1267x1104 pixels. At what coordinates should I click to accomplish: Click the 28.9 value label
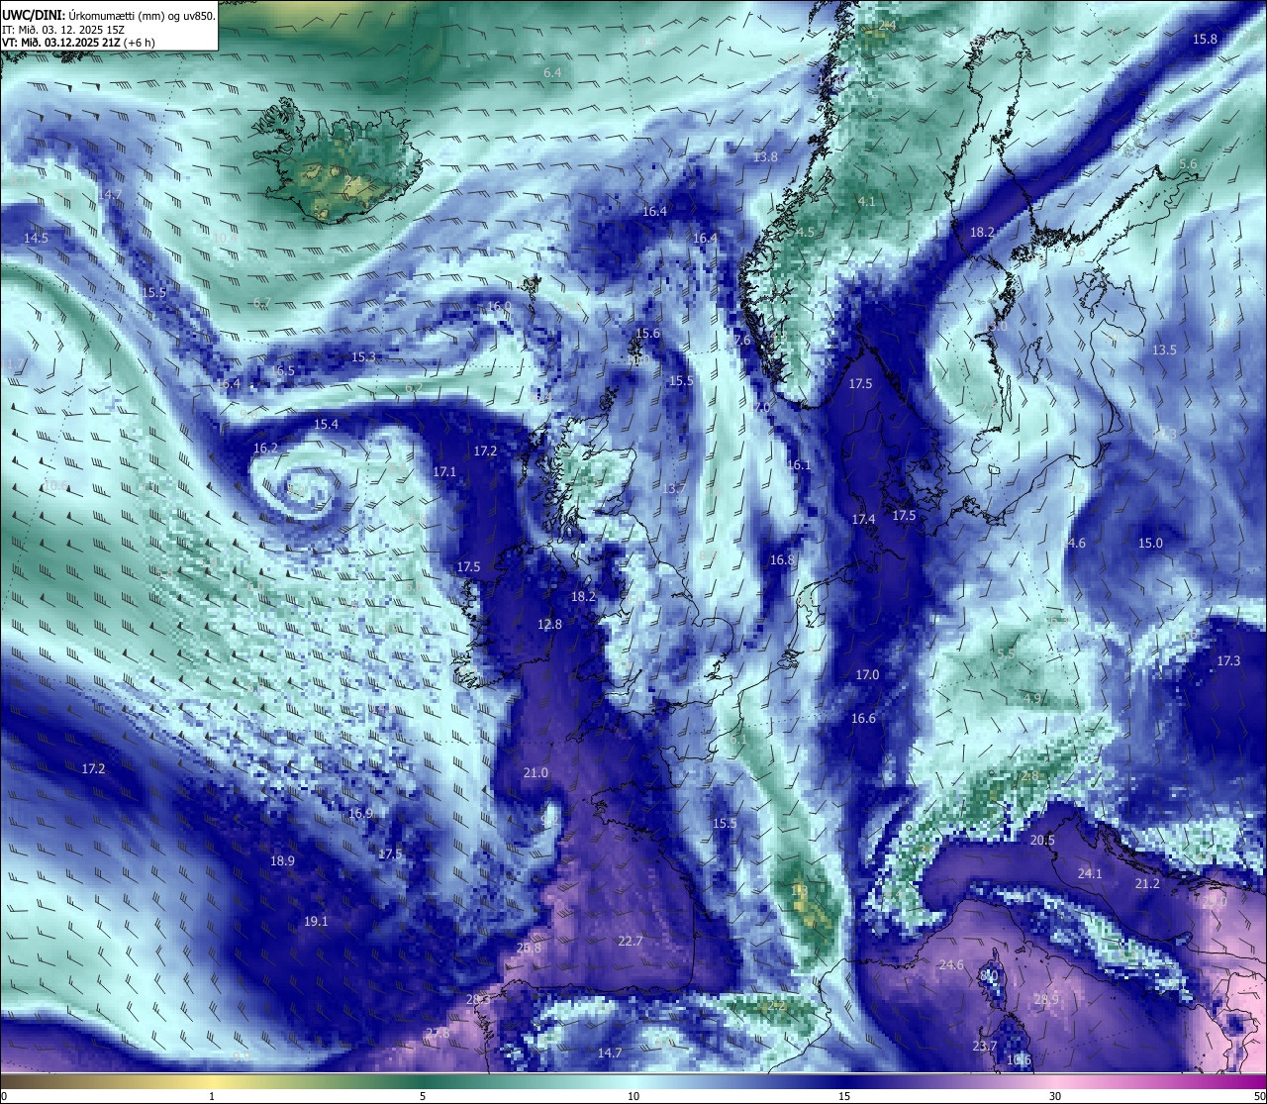pos(1046,1000)
